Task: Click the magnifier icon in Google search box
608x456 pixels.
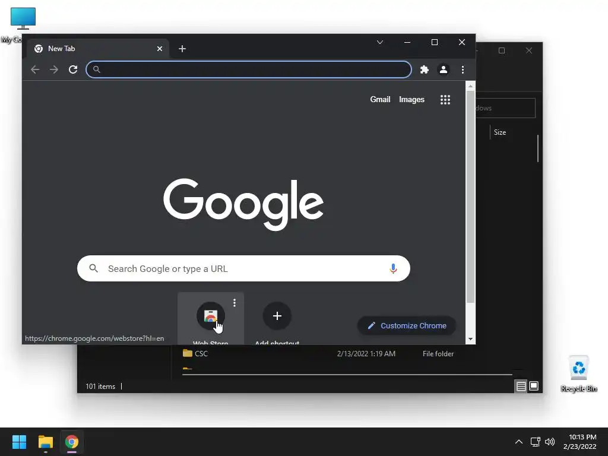Action: (x=93, y=268)
